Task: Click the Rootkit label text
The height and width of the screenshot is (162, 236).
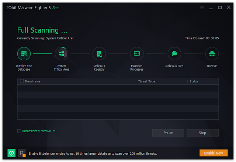Action: 212,66
